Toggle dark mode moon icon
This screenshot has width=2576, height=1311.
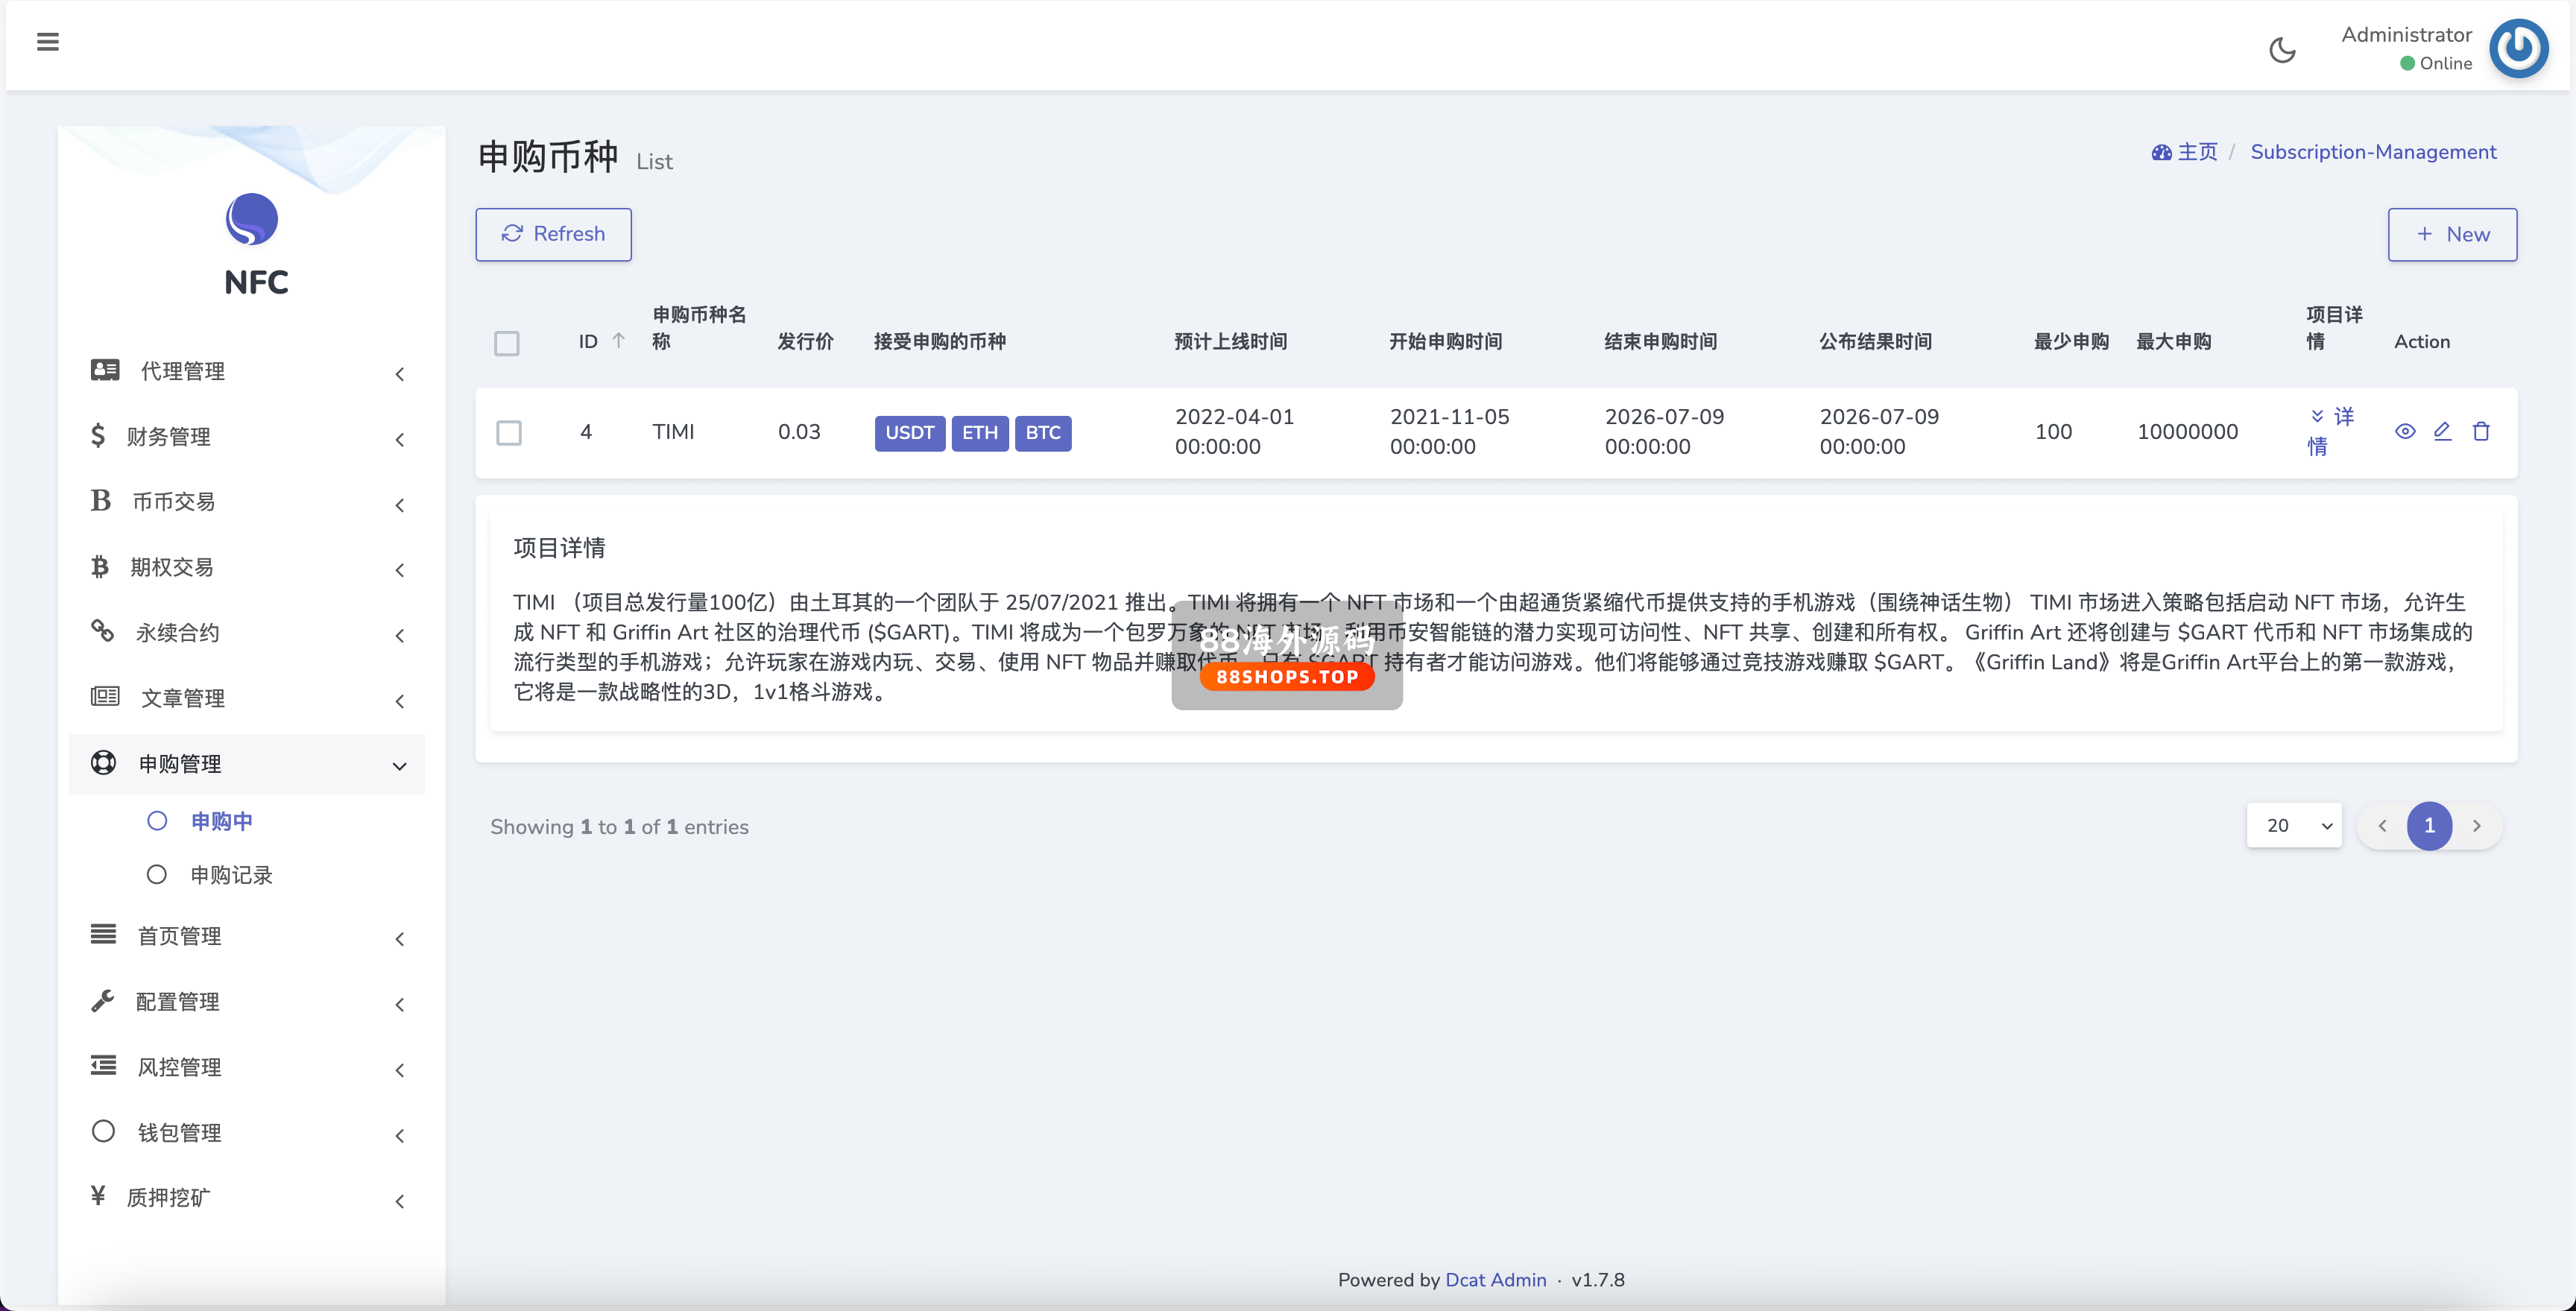2282,50
